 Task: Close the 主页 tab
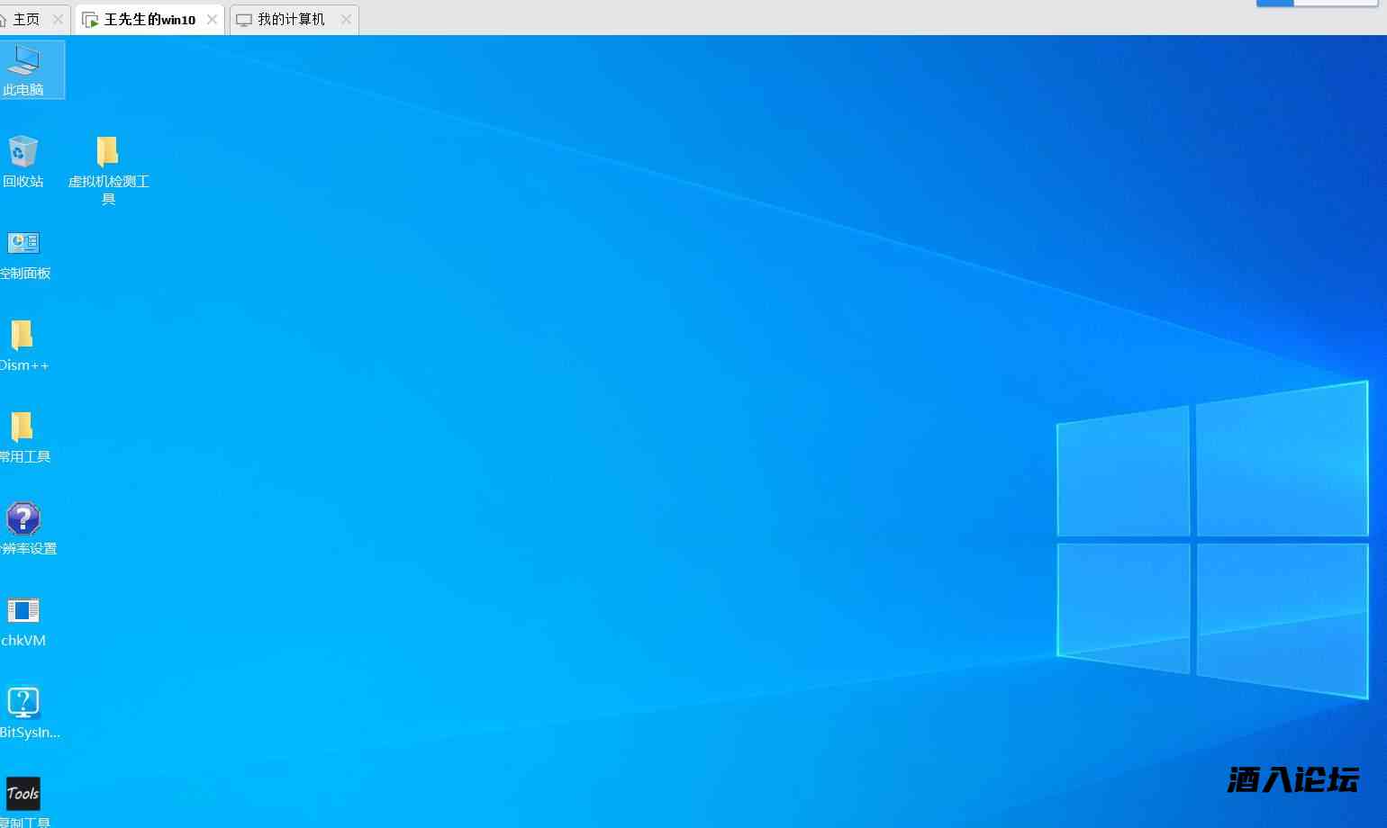click(x=58, y=19)
